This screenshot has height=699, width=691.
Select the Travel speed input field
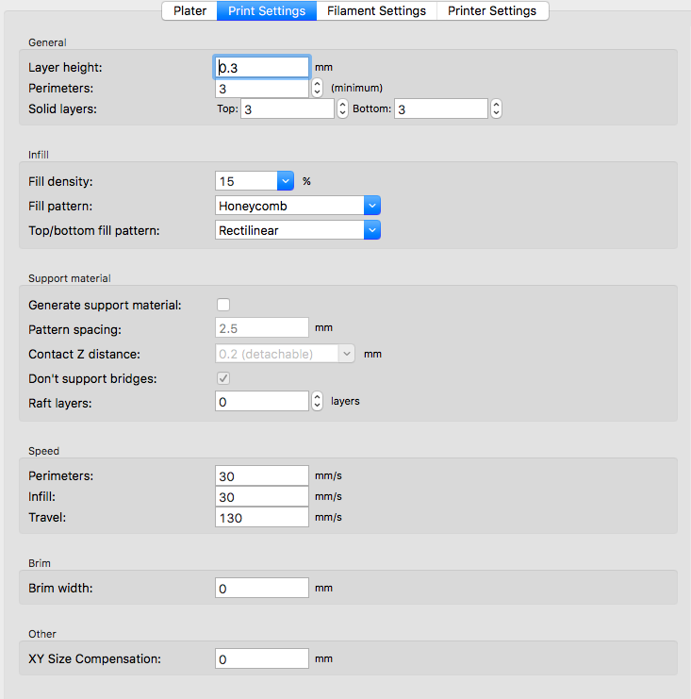click(262, 517)
